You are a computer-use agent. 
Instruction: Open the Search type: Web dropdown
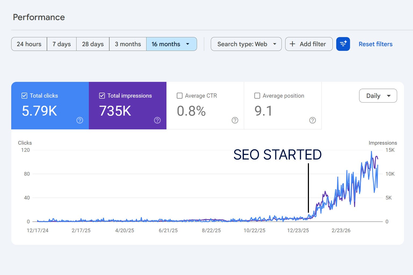click(246, 44)
